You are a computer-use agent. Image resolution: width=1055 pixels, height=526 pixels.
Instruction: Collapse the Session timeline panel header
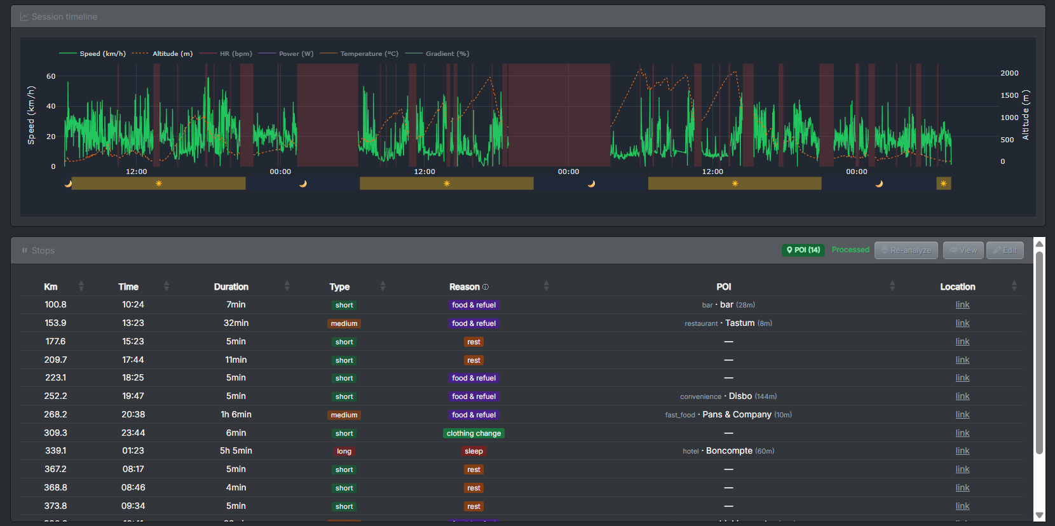coord(64,17)
